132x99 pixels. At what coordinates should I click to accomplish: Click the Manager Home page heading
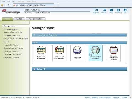[43, 28]
